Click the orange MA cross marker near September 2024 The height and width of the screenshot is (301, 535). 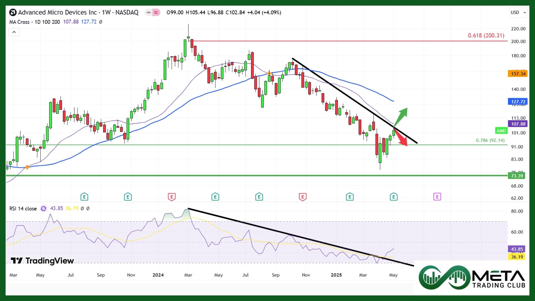(269, 74)
